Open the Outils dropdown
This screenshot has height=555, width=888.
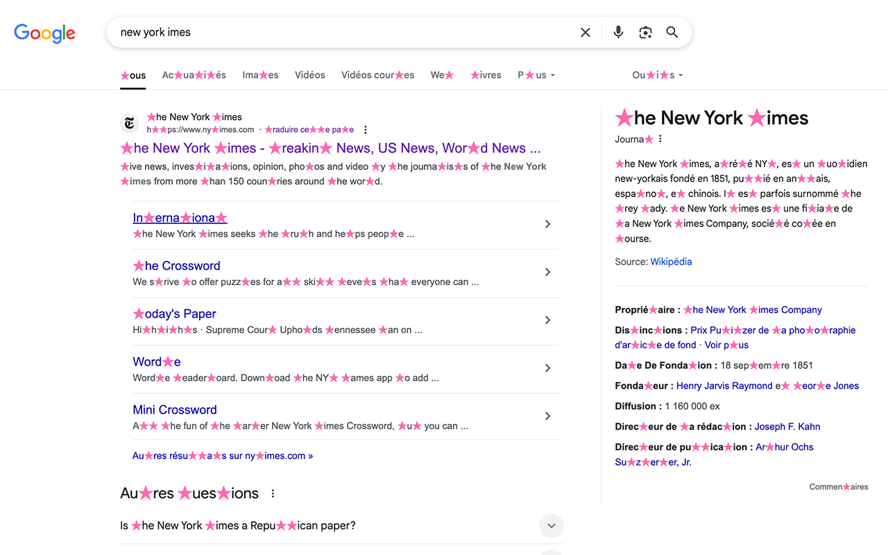658,75
